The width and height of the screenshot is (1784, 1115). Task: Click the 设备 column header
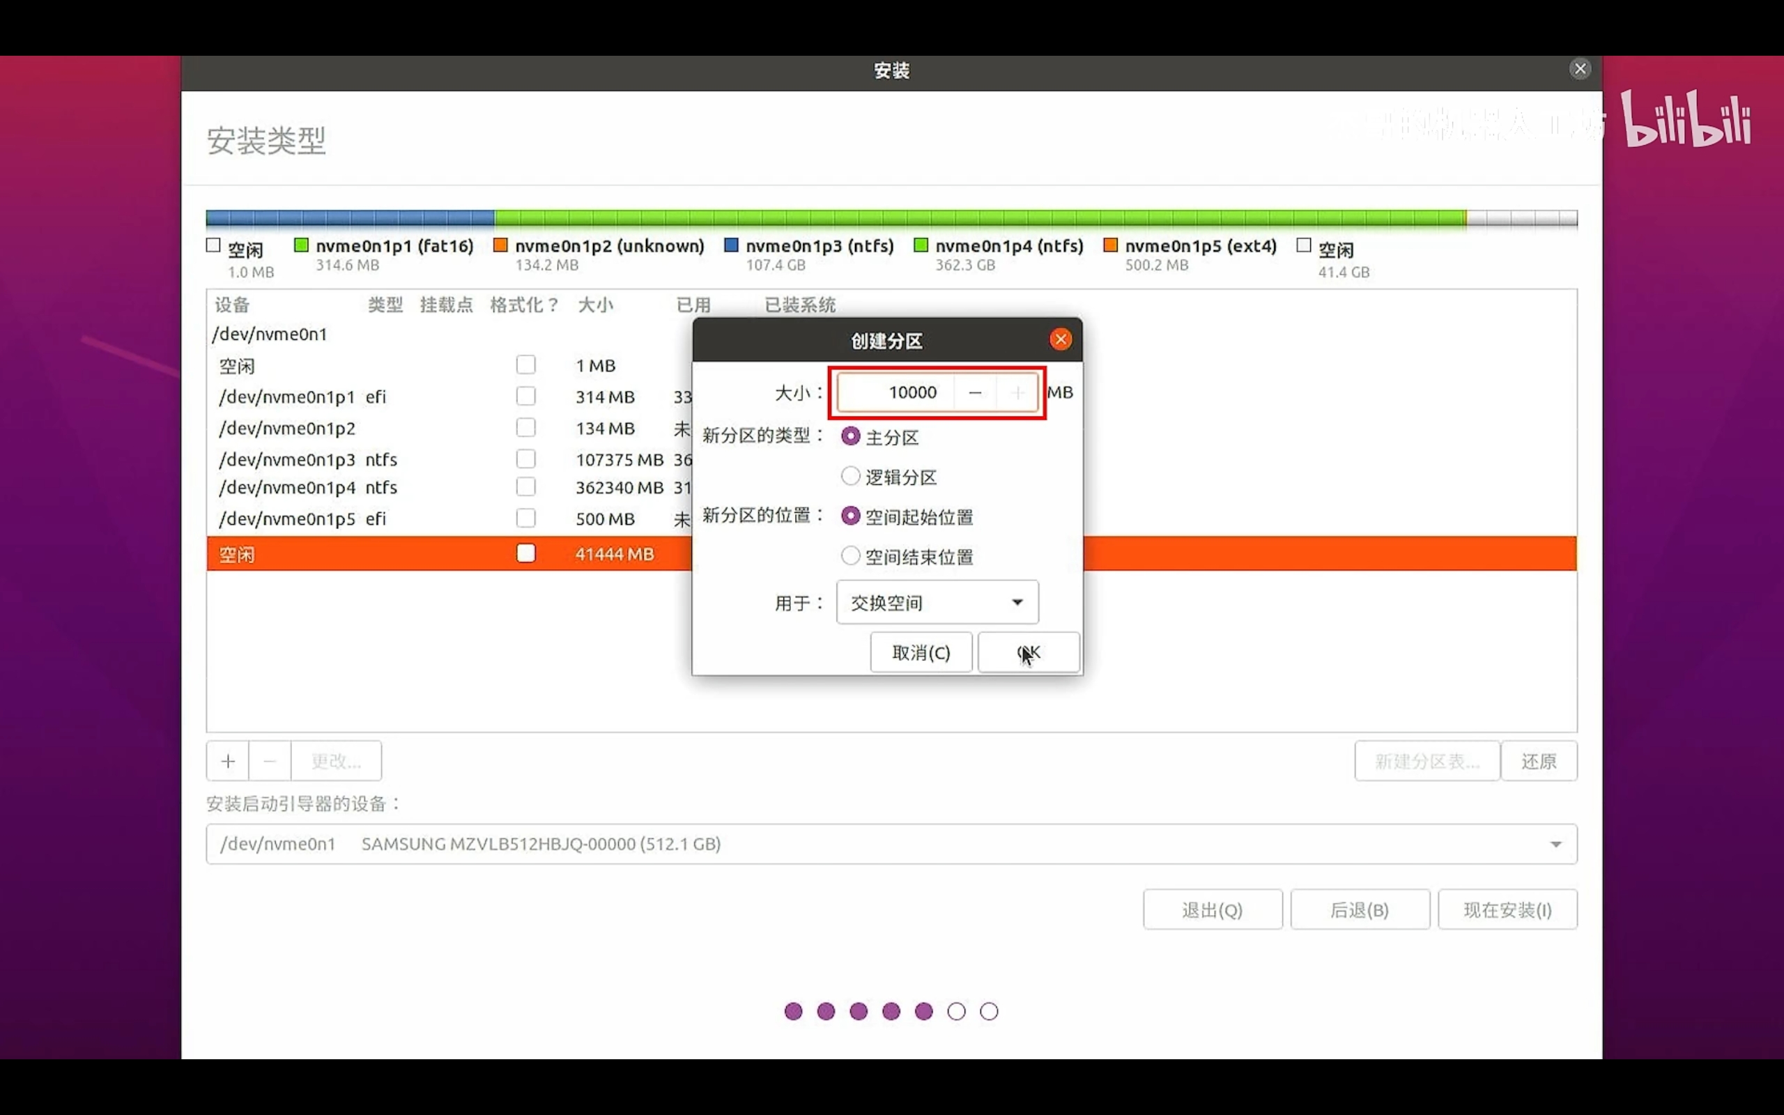232,305
